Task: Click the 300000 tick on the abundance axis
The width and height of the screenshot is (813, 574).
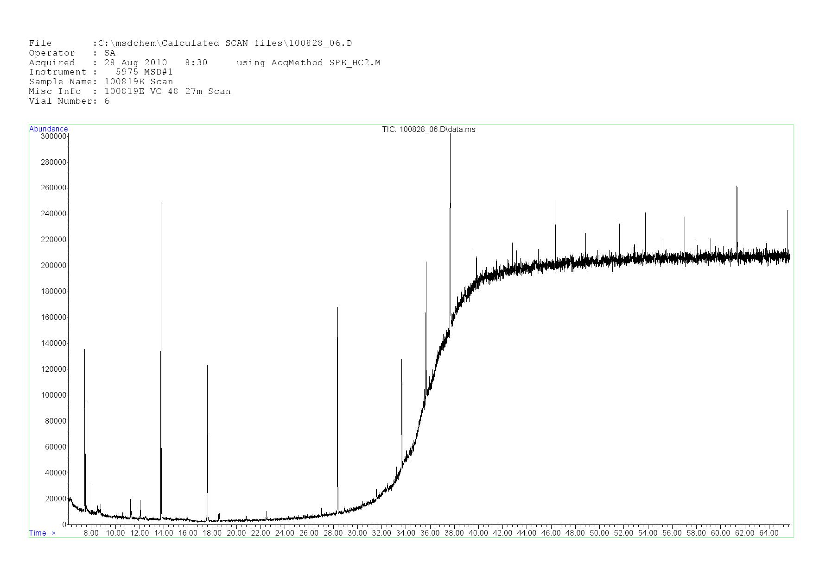Action: (x=53, y=137)
